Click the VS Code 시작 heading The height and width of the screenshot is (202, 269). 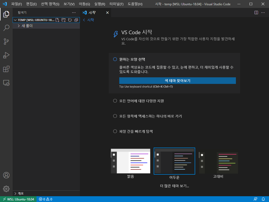[137, 32]
